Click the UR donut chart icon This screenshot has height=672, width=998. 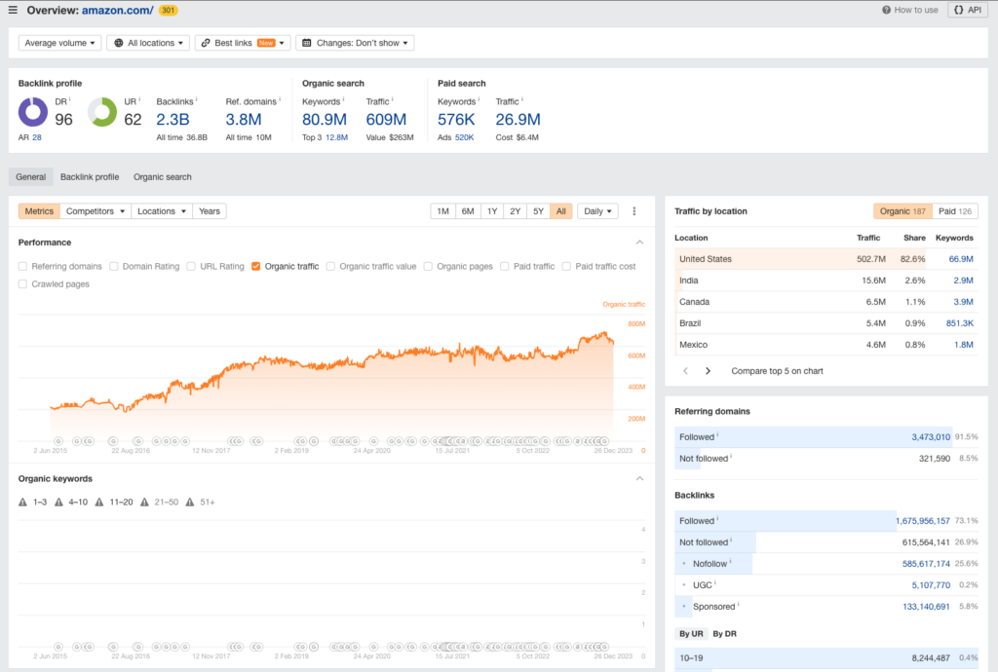102,112
